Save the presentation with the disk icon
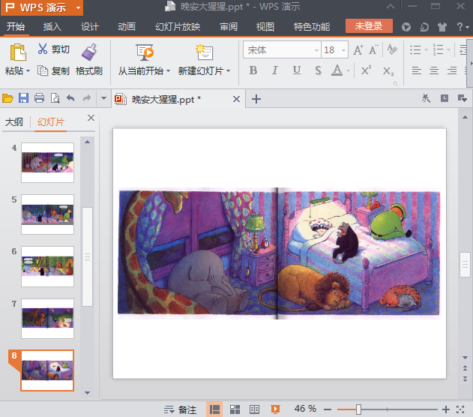Viewport: 473px width, 417px height. coord(23,98)
